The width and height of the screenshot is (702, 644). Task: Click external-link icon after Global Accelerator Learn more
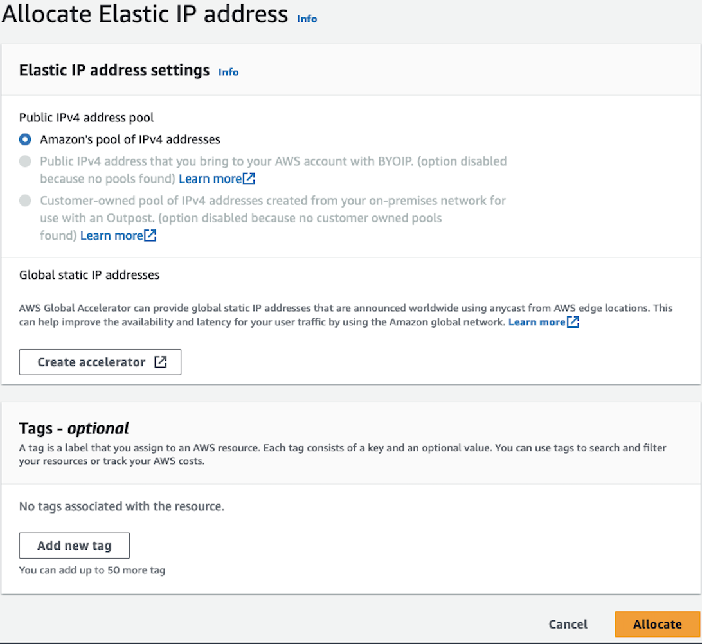point(573,322)
